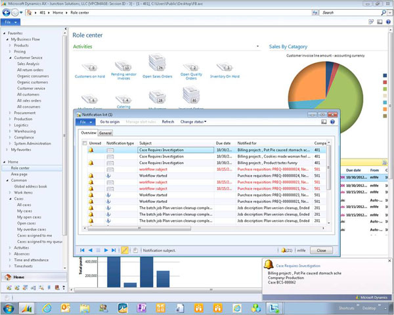Switch to the General tab
The width and height of the screenshot is (394, 315).
pyautogui.click(x=105, y=133)
